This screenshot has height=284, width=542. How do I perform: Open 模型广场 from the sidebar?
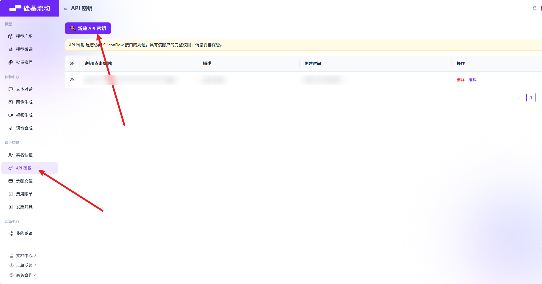[24, 36]
